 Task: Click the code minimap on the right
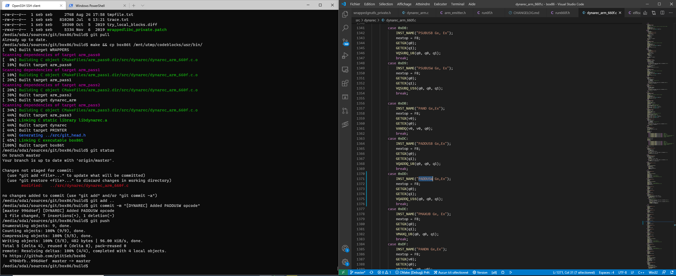pyautogui.click(x=658, y=132)
